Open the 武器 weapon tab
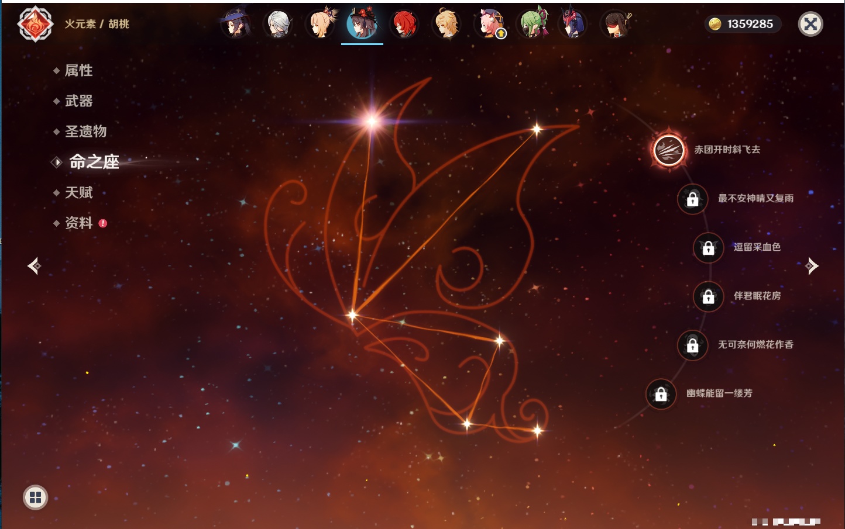This screenshot has height=529, width=845. coord(78,101)
